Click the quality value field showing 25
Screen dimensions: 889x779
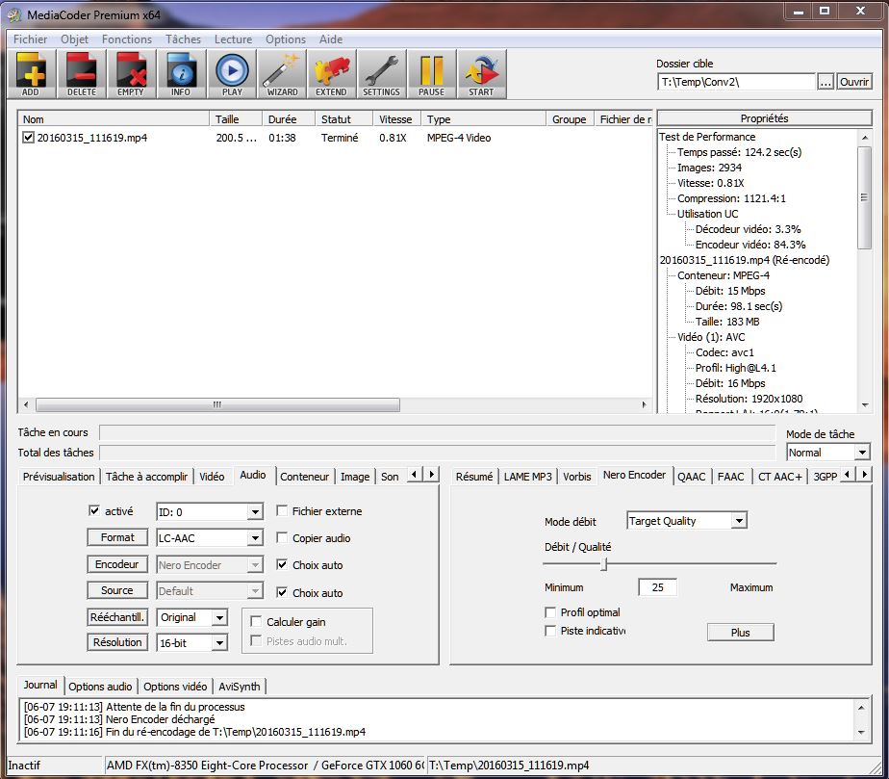658,587
